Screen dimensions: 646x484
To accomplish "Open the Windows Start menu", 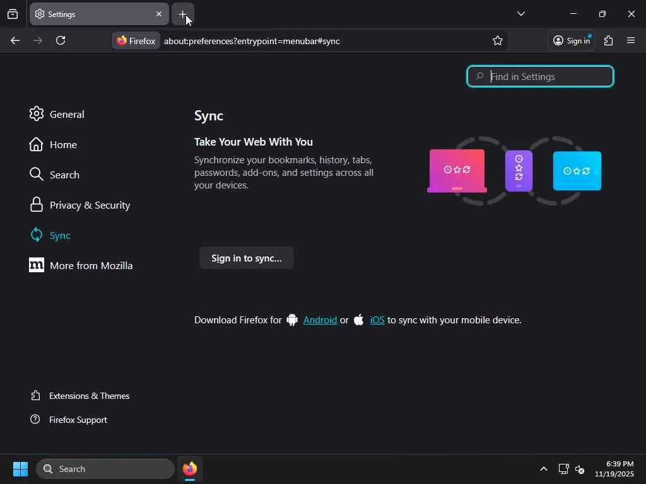I will coord(20,469).
